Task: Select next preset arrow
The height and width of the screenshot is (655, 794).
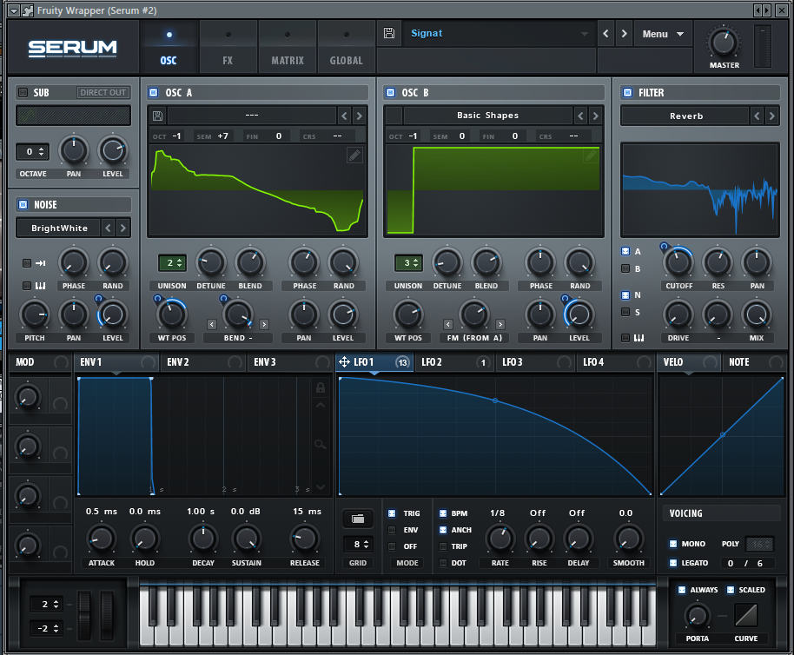Action: [624, 33]
